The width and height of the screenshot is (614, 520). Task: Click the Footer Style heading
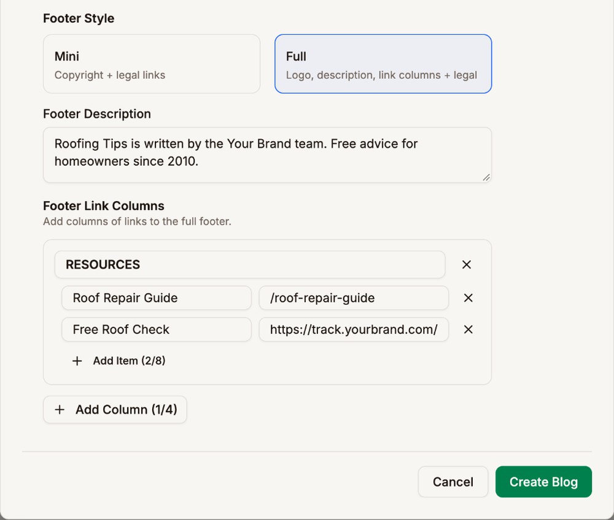click(79, 18)
